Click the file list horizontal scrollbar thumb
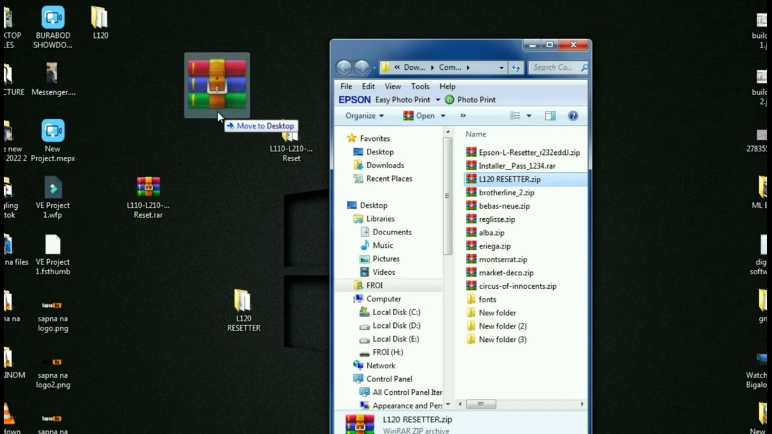 tap(481, 404)
